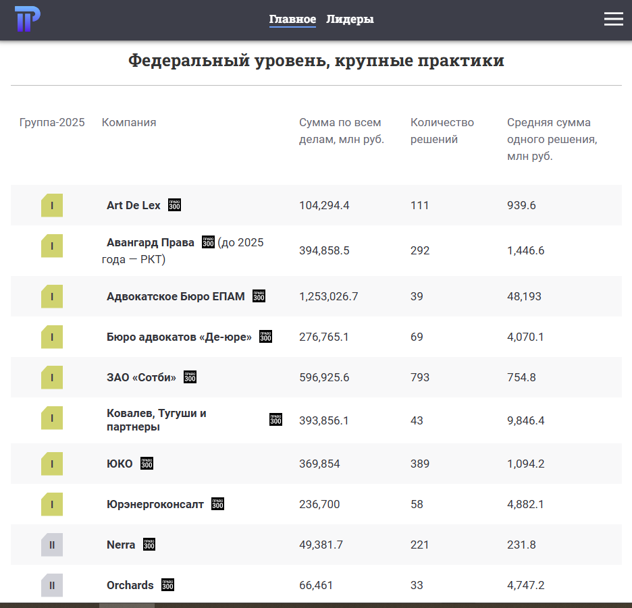
Task: Open the Nerra company link
Action: [121, 545]
